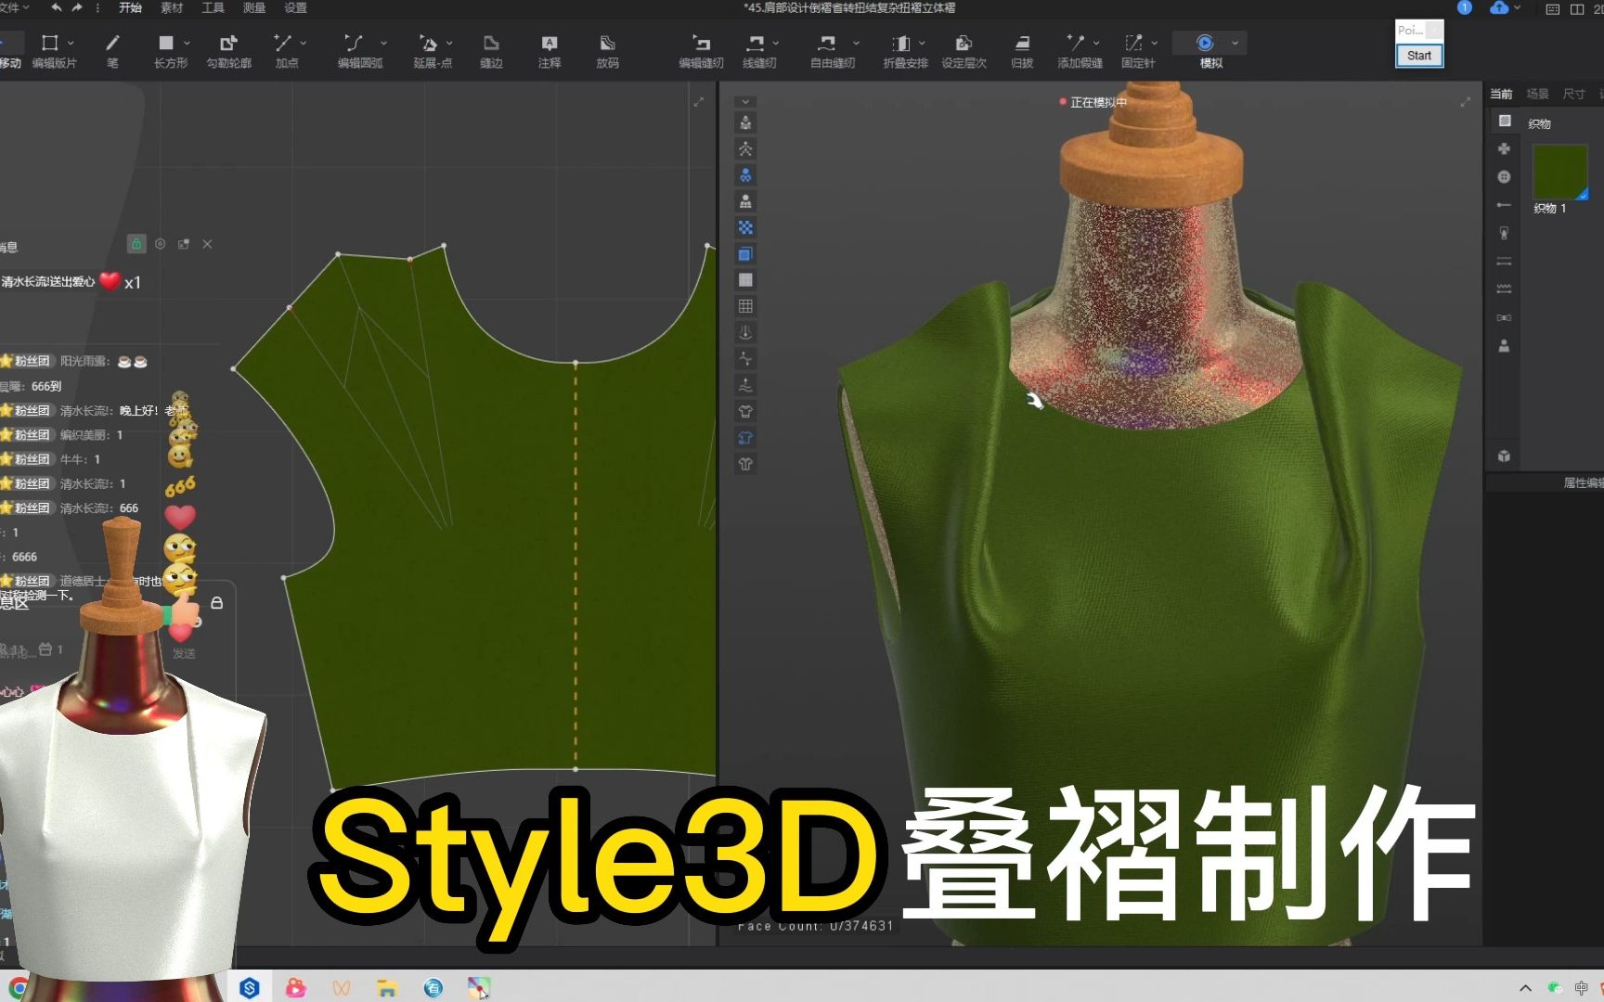Expand the 编辑圆弧 tool dropdown arrow
The image size is (1604, 1002).
tap(383, 43)
